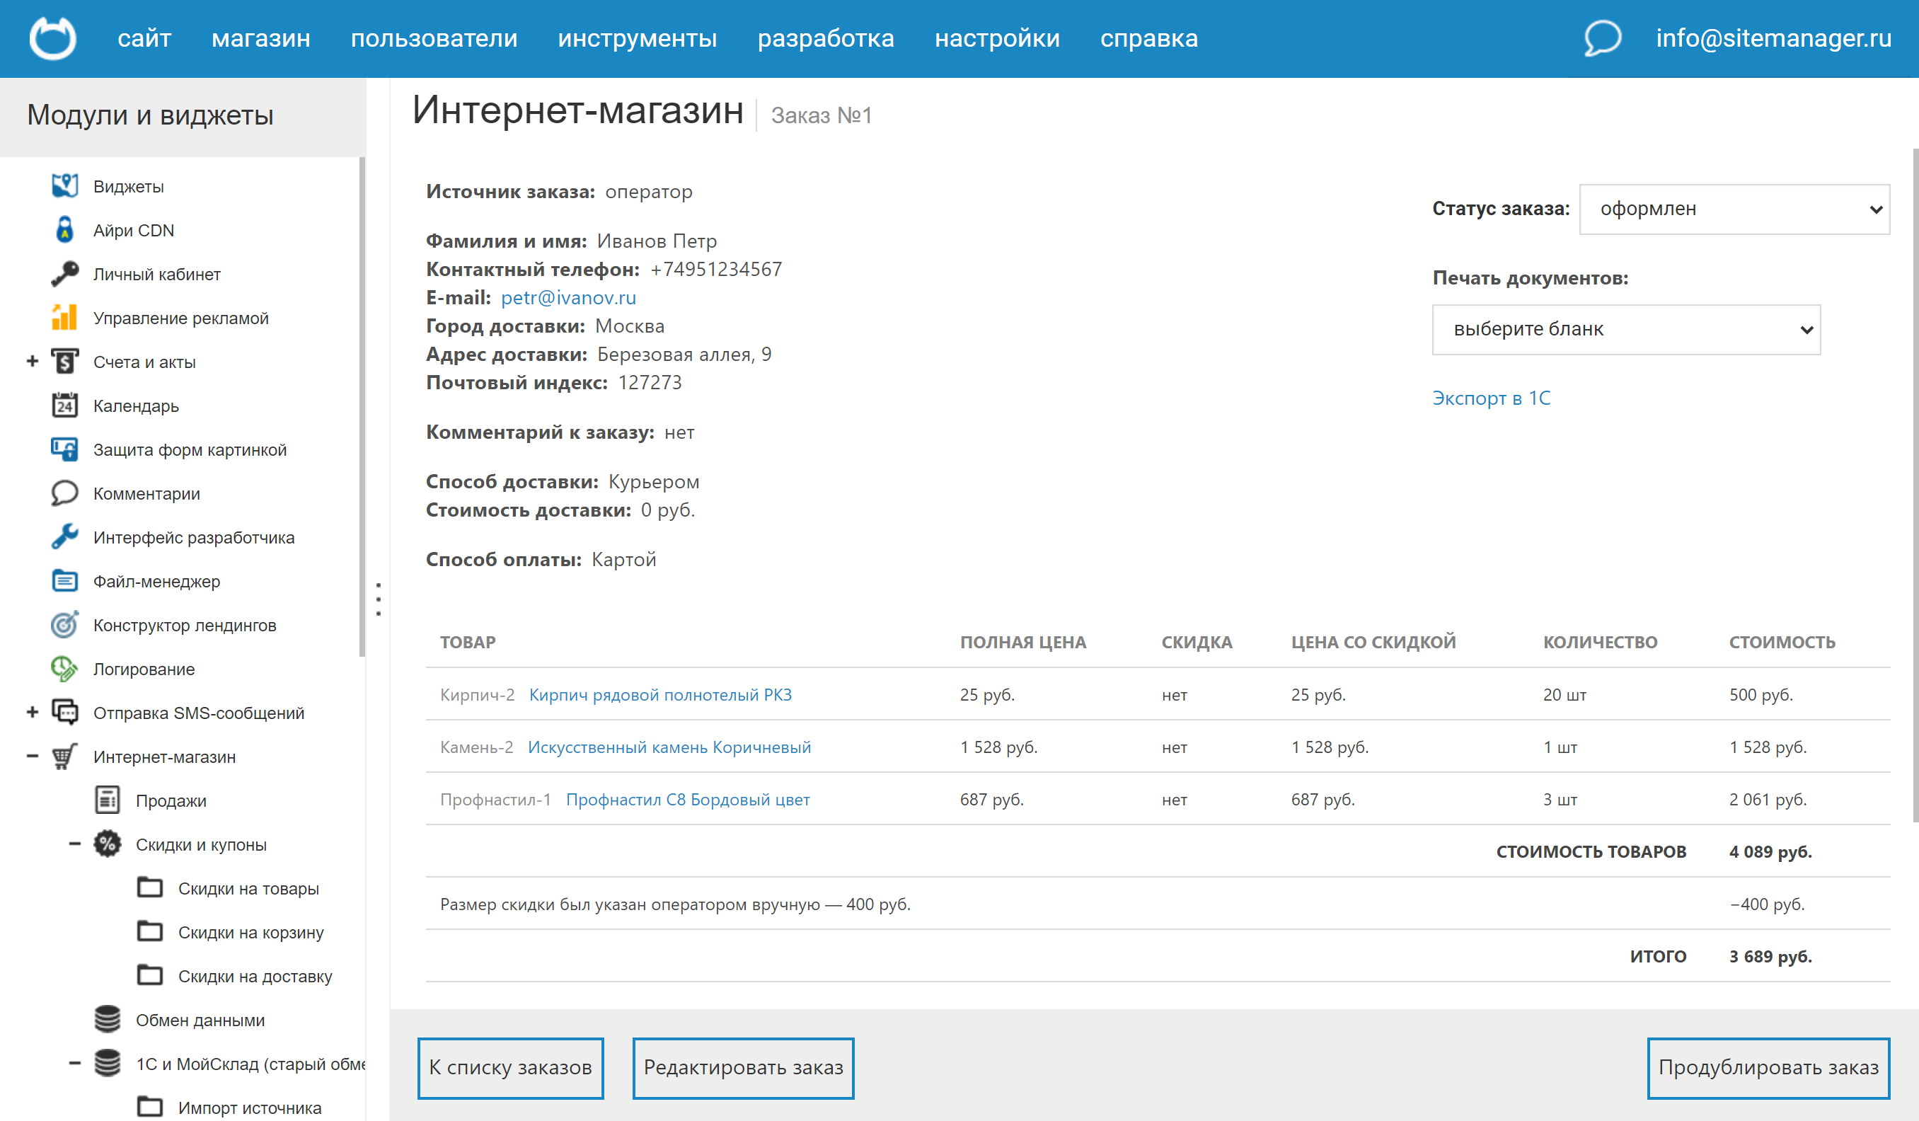
Task: Open Айри CDN via its lock icon
Action: pyautogui.click(x=66, y=229)
